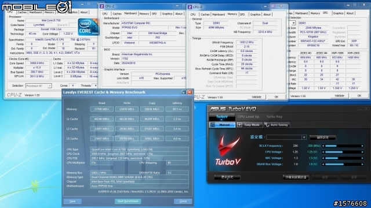Click OK in the rightmost SPD CPU-Z window

[x=359, y=95]
